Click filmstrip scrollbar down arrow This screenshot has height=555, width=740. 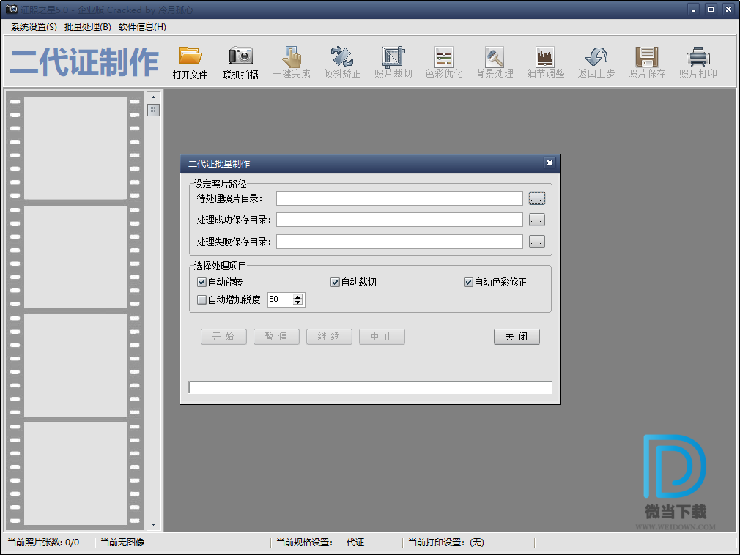pyautogui.click(x=153, y=524)
